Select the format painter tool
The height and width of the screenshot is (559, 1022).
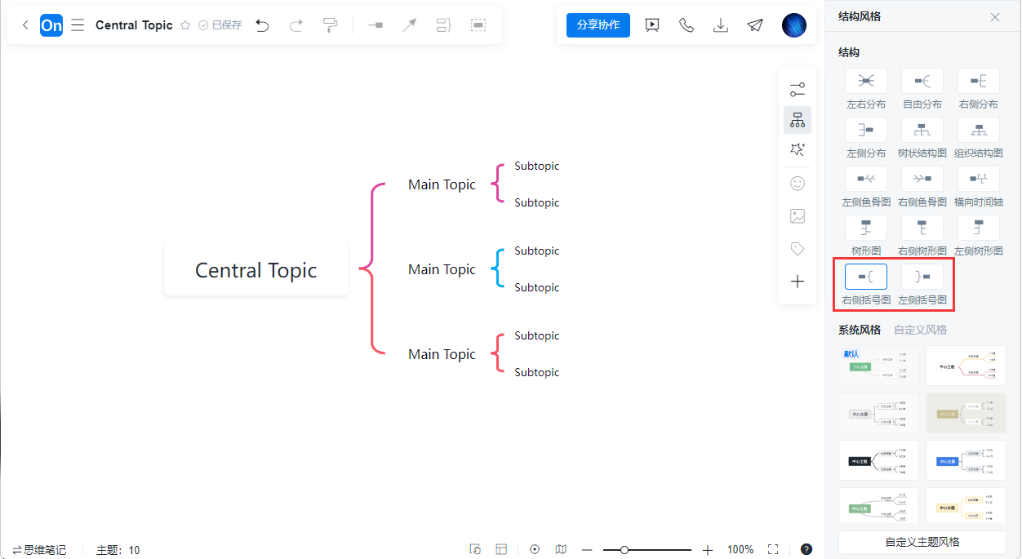pos(330,25)
